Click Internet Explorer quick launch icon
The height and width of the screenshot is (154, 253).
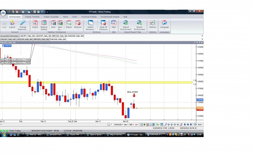18,135
